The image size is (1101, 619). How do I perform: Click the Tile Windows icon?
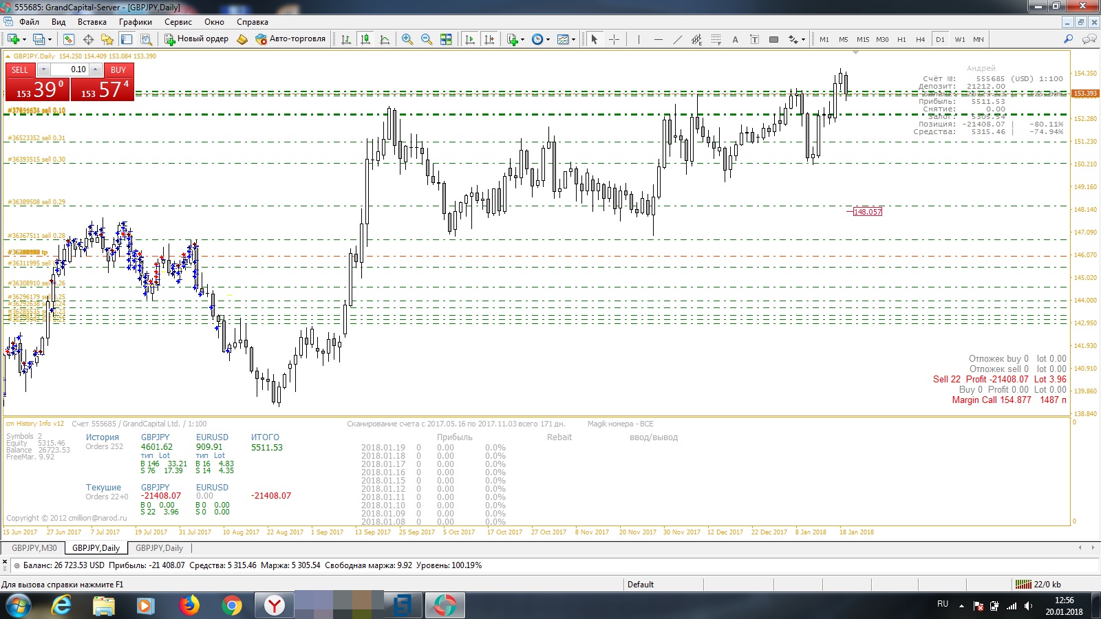coord(446,39)
